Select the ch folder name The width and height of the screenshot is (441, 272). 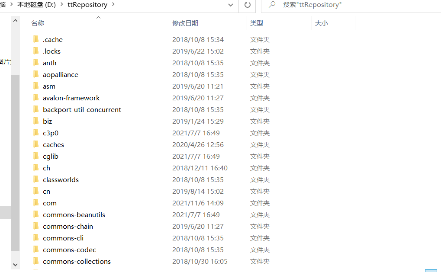click(x=46, y=168)
